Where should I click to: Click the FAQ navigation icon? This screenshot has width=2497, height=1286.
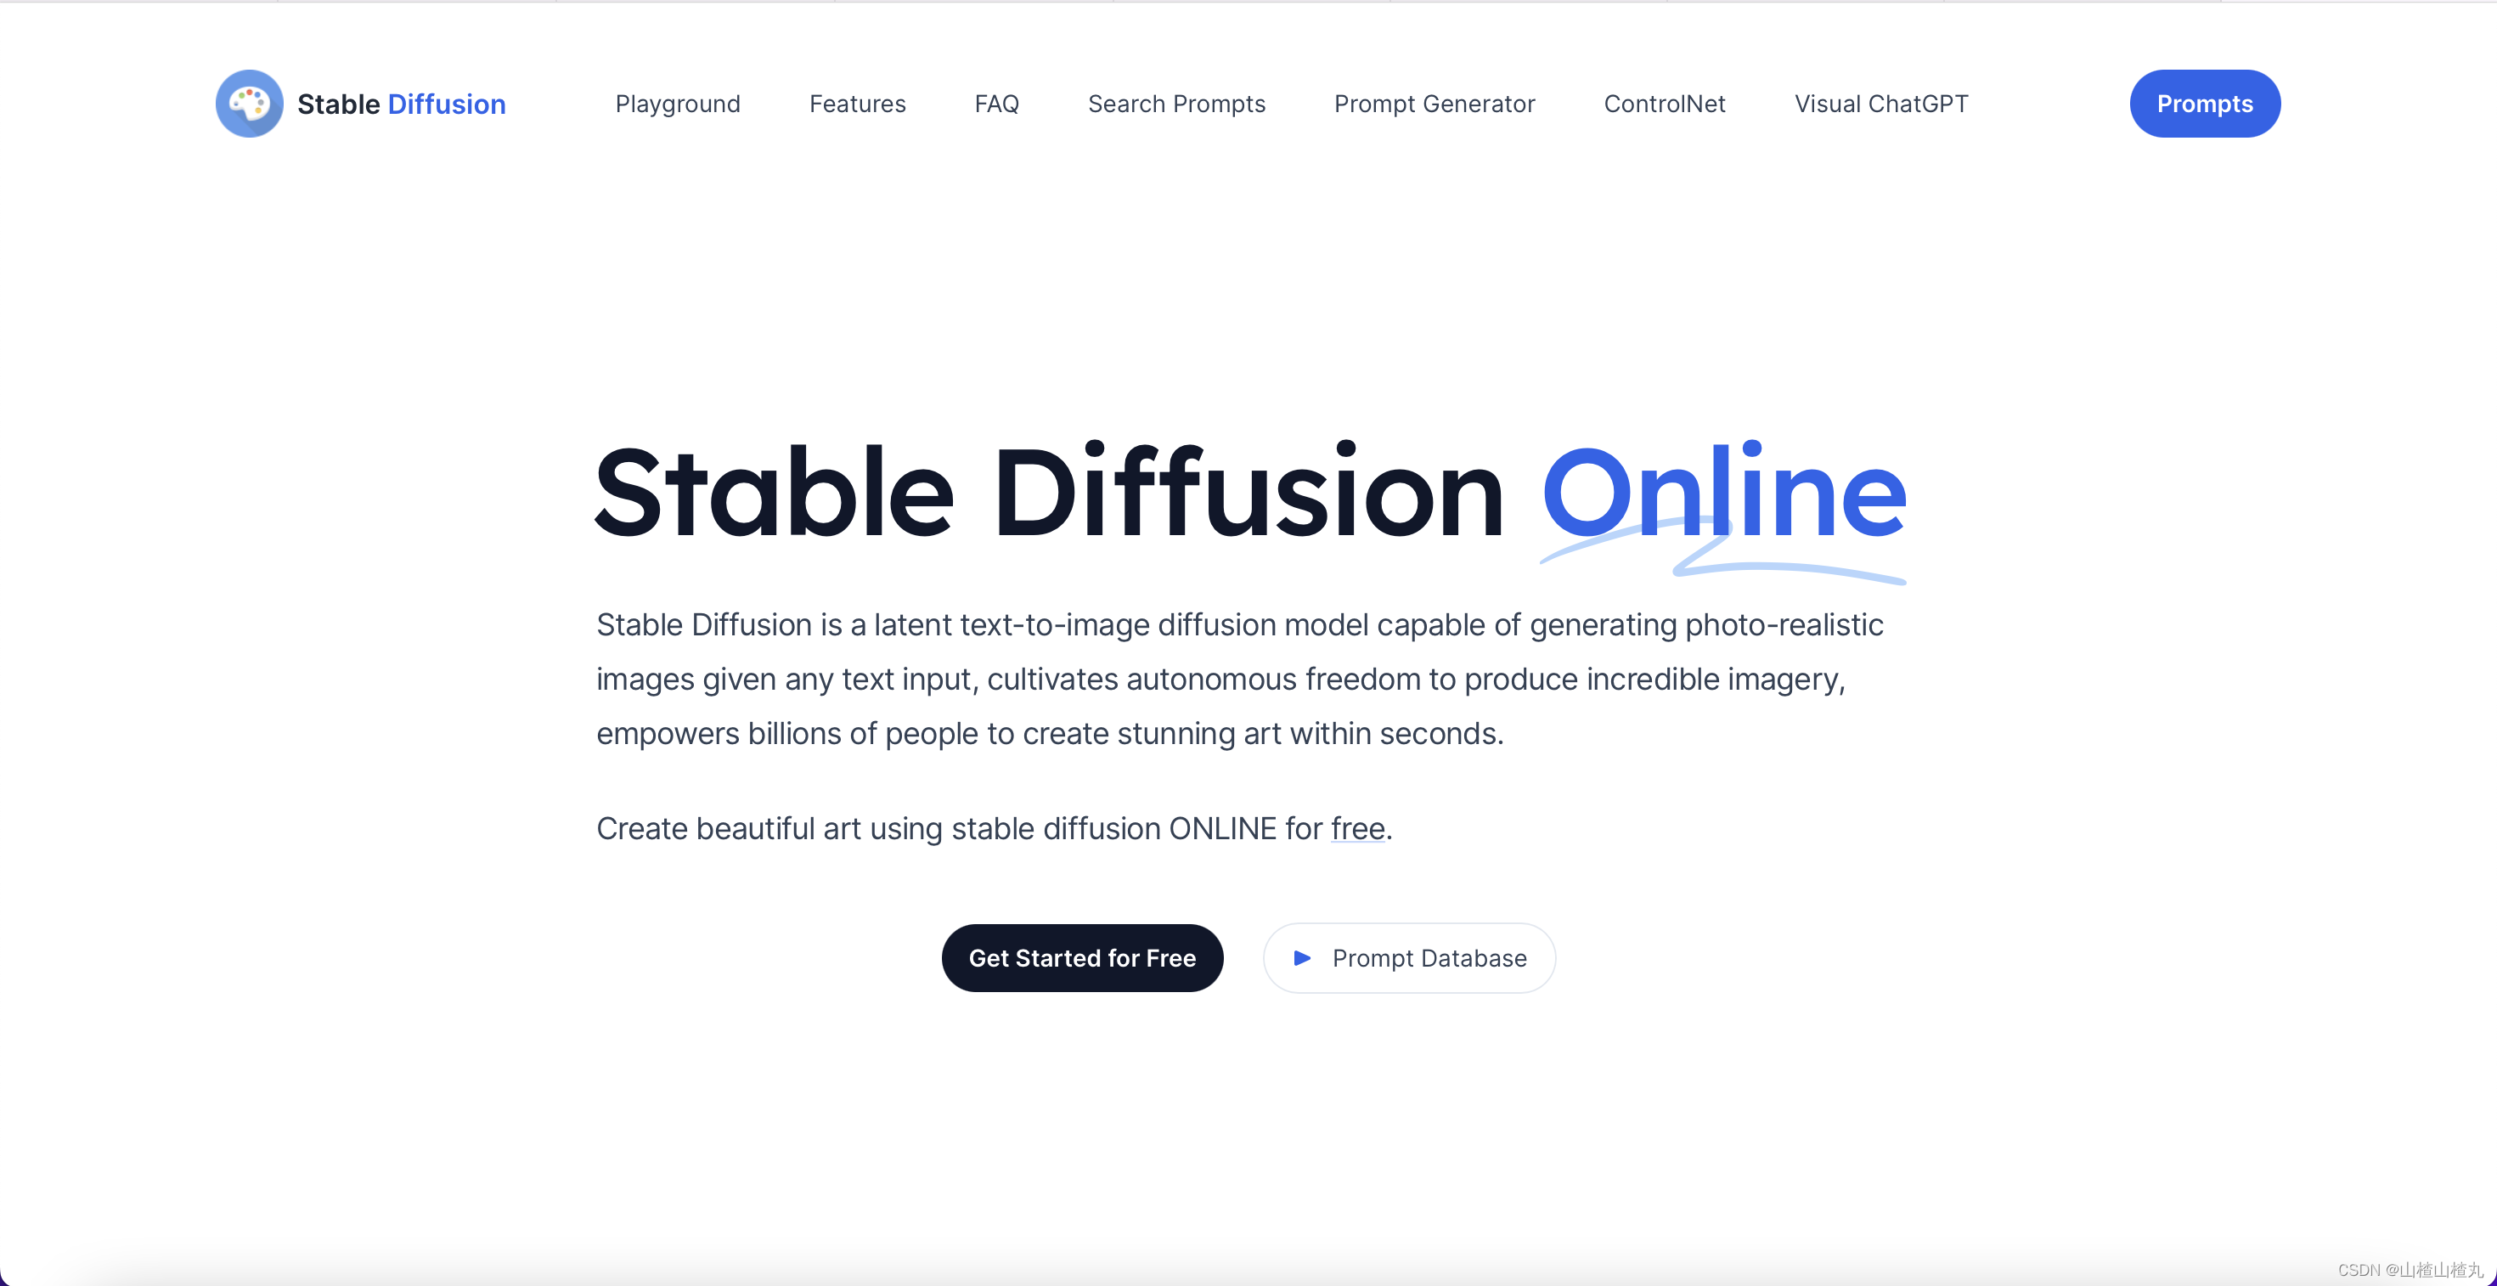[997, 104]
